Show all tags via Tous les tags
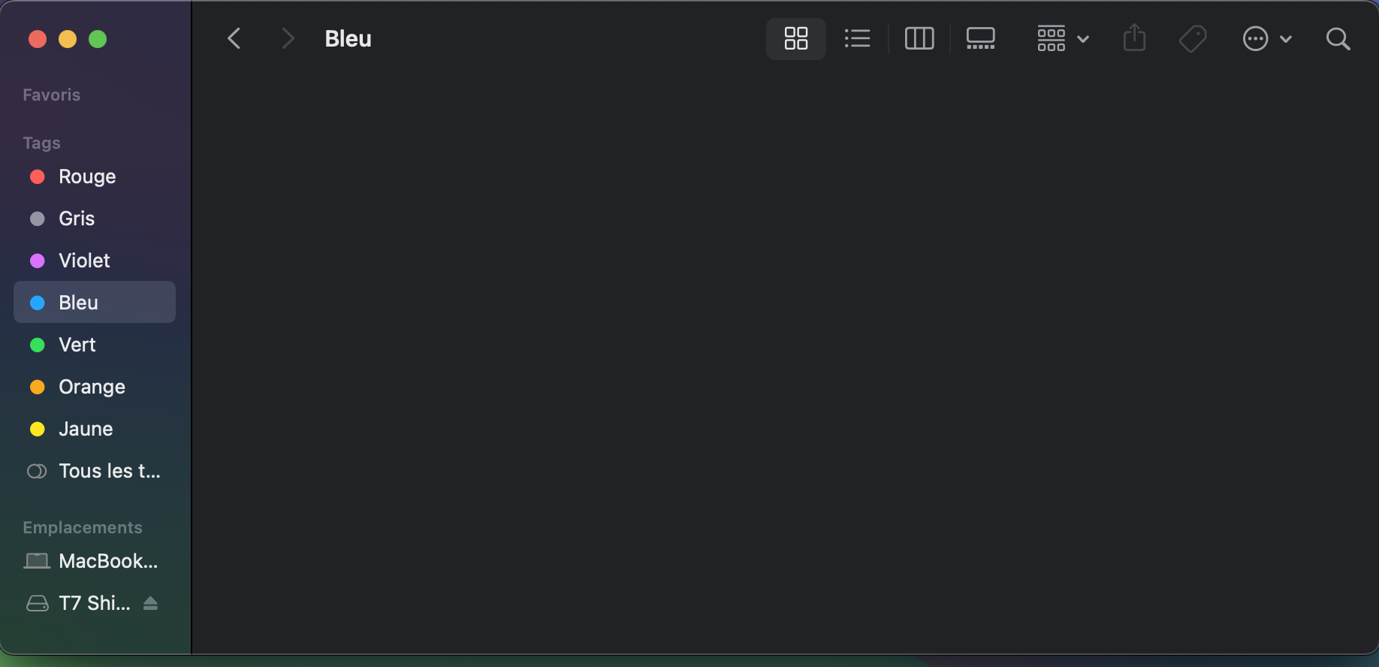The height and width of the screenshot is (667, 1379). point(109,471)
